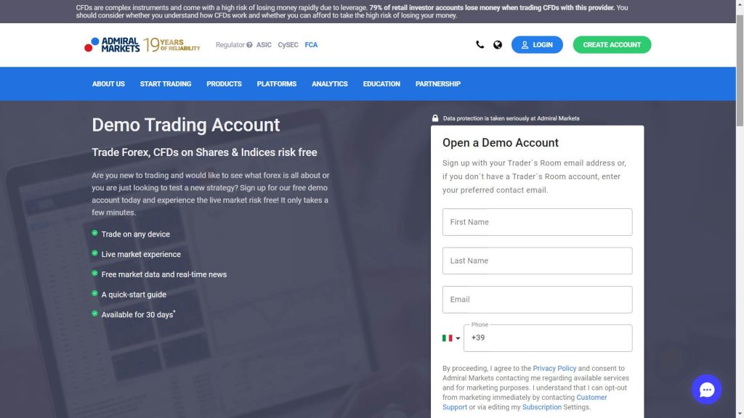Select the FCA regulator

coord(311,45)
